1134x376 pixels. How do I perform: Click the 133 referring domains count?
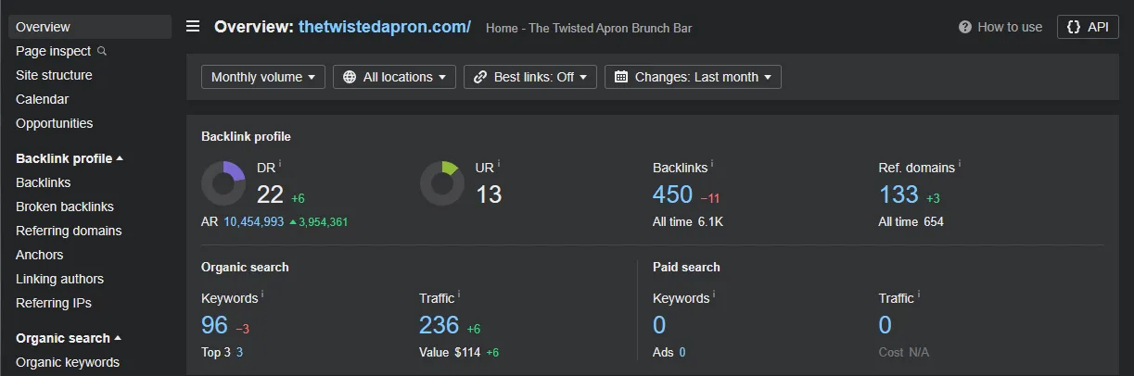tap(898, 194)
